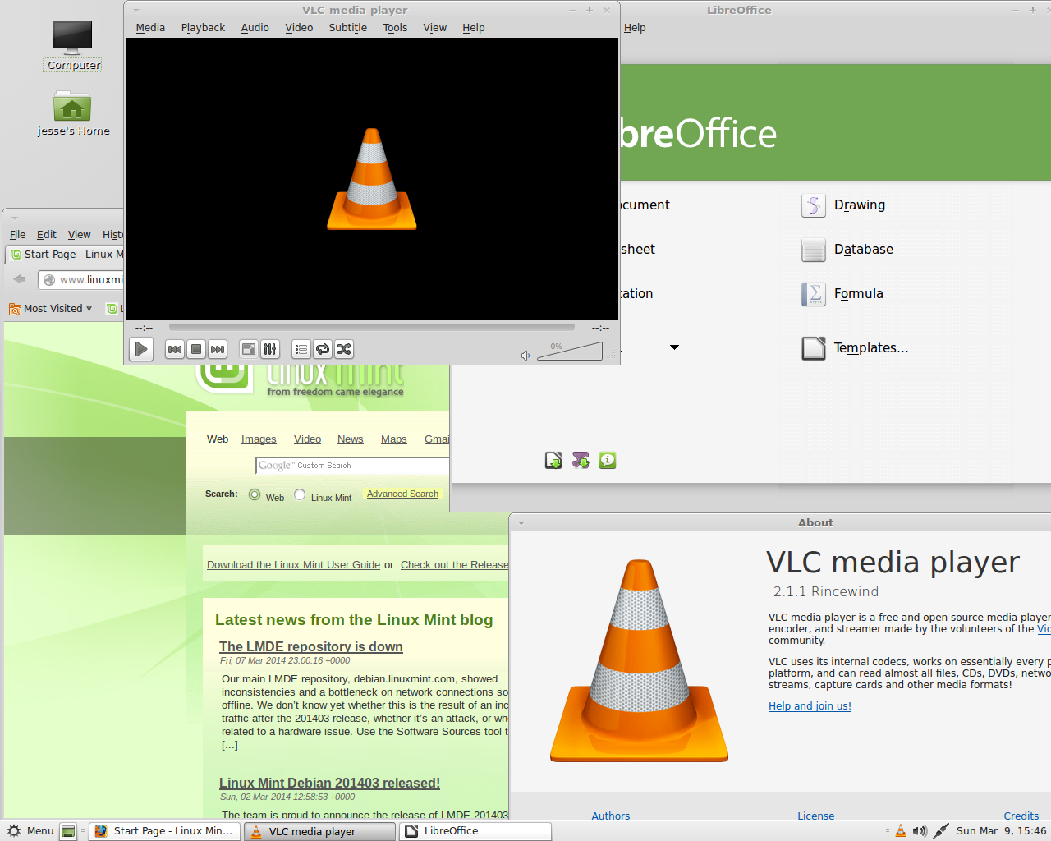1051x841 pixels.
Task: Open the VLC Subtitle menu
Action: pos(348,27)
